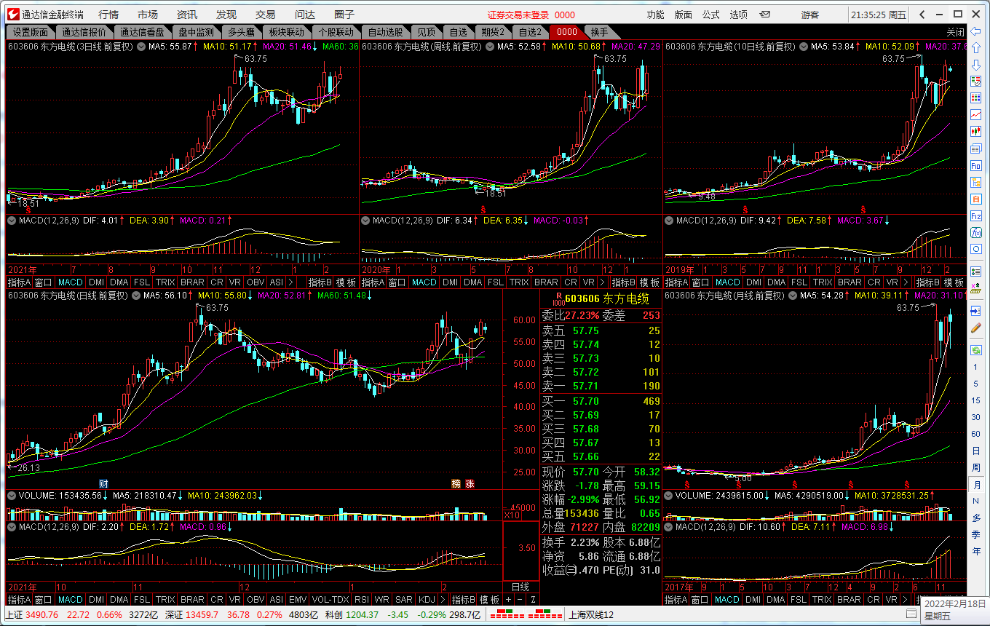The height and width of the screenshot is (626, 990).
Task: Open the green checklist icon in sidebar
Action: 976,270
